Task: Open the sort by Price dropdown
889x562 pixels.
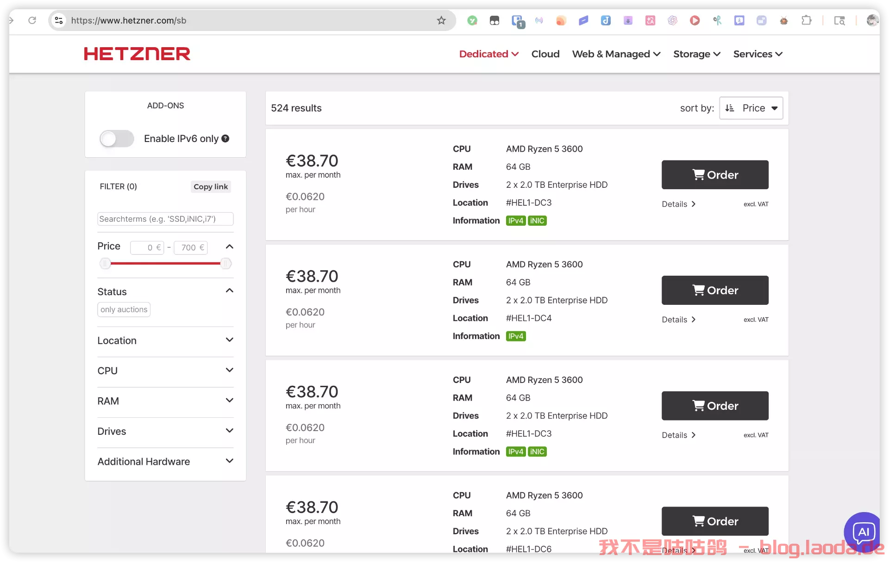Action: pyautogui.click(x=751, y=108)
